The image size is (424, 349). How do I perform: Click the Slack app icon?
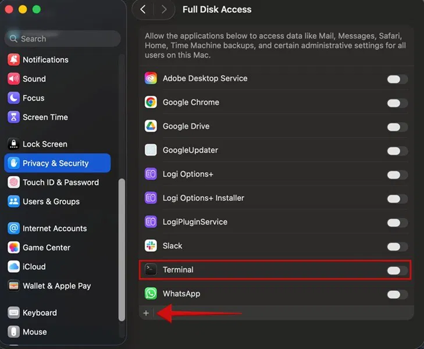click(151, 246)
